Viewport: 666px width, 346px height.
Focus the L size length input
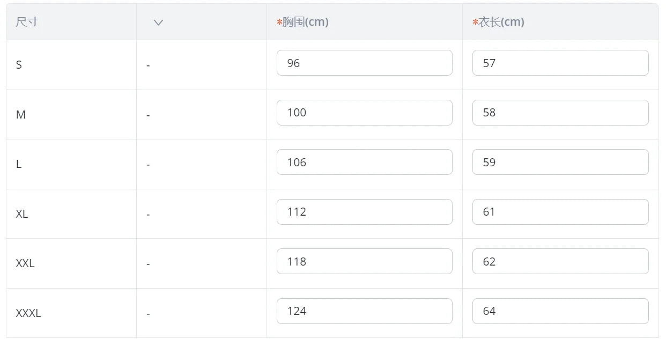coord(560,163)
